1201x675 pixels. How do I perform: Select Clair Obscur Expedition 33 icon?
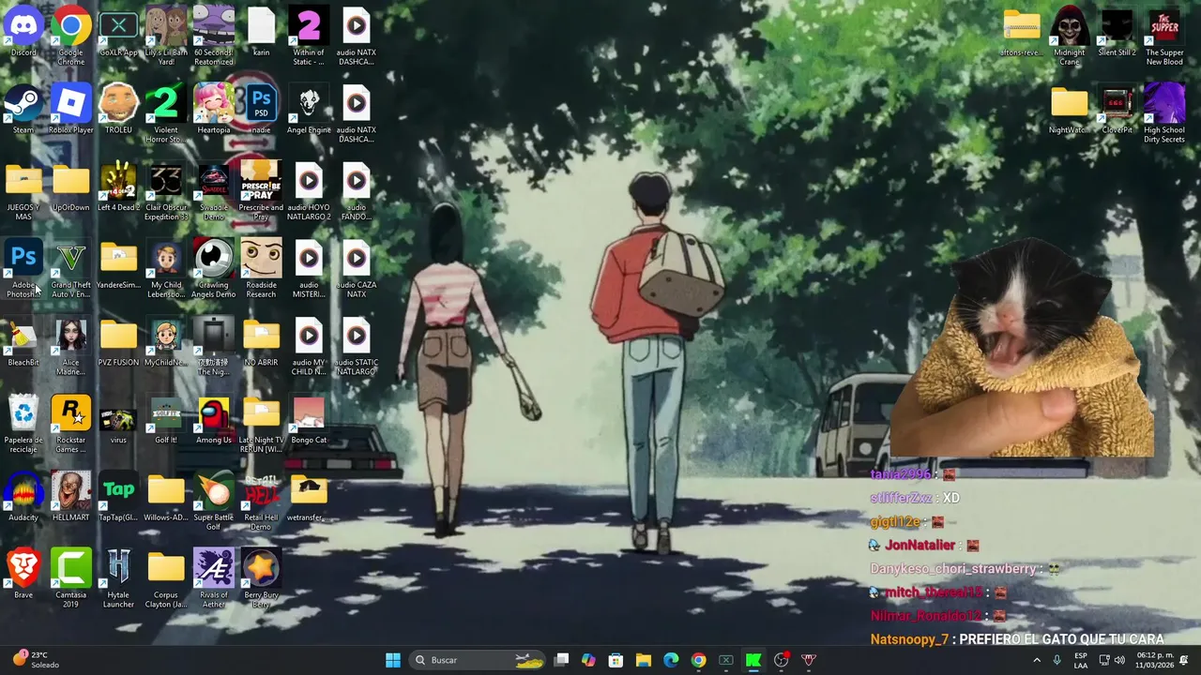[x=166, y=191]
